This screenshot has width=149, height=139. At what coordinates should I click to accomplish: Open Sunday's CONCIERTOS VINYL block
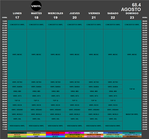132,24
